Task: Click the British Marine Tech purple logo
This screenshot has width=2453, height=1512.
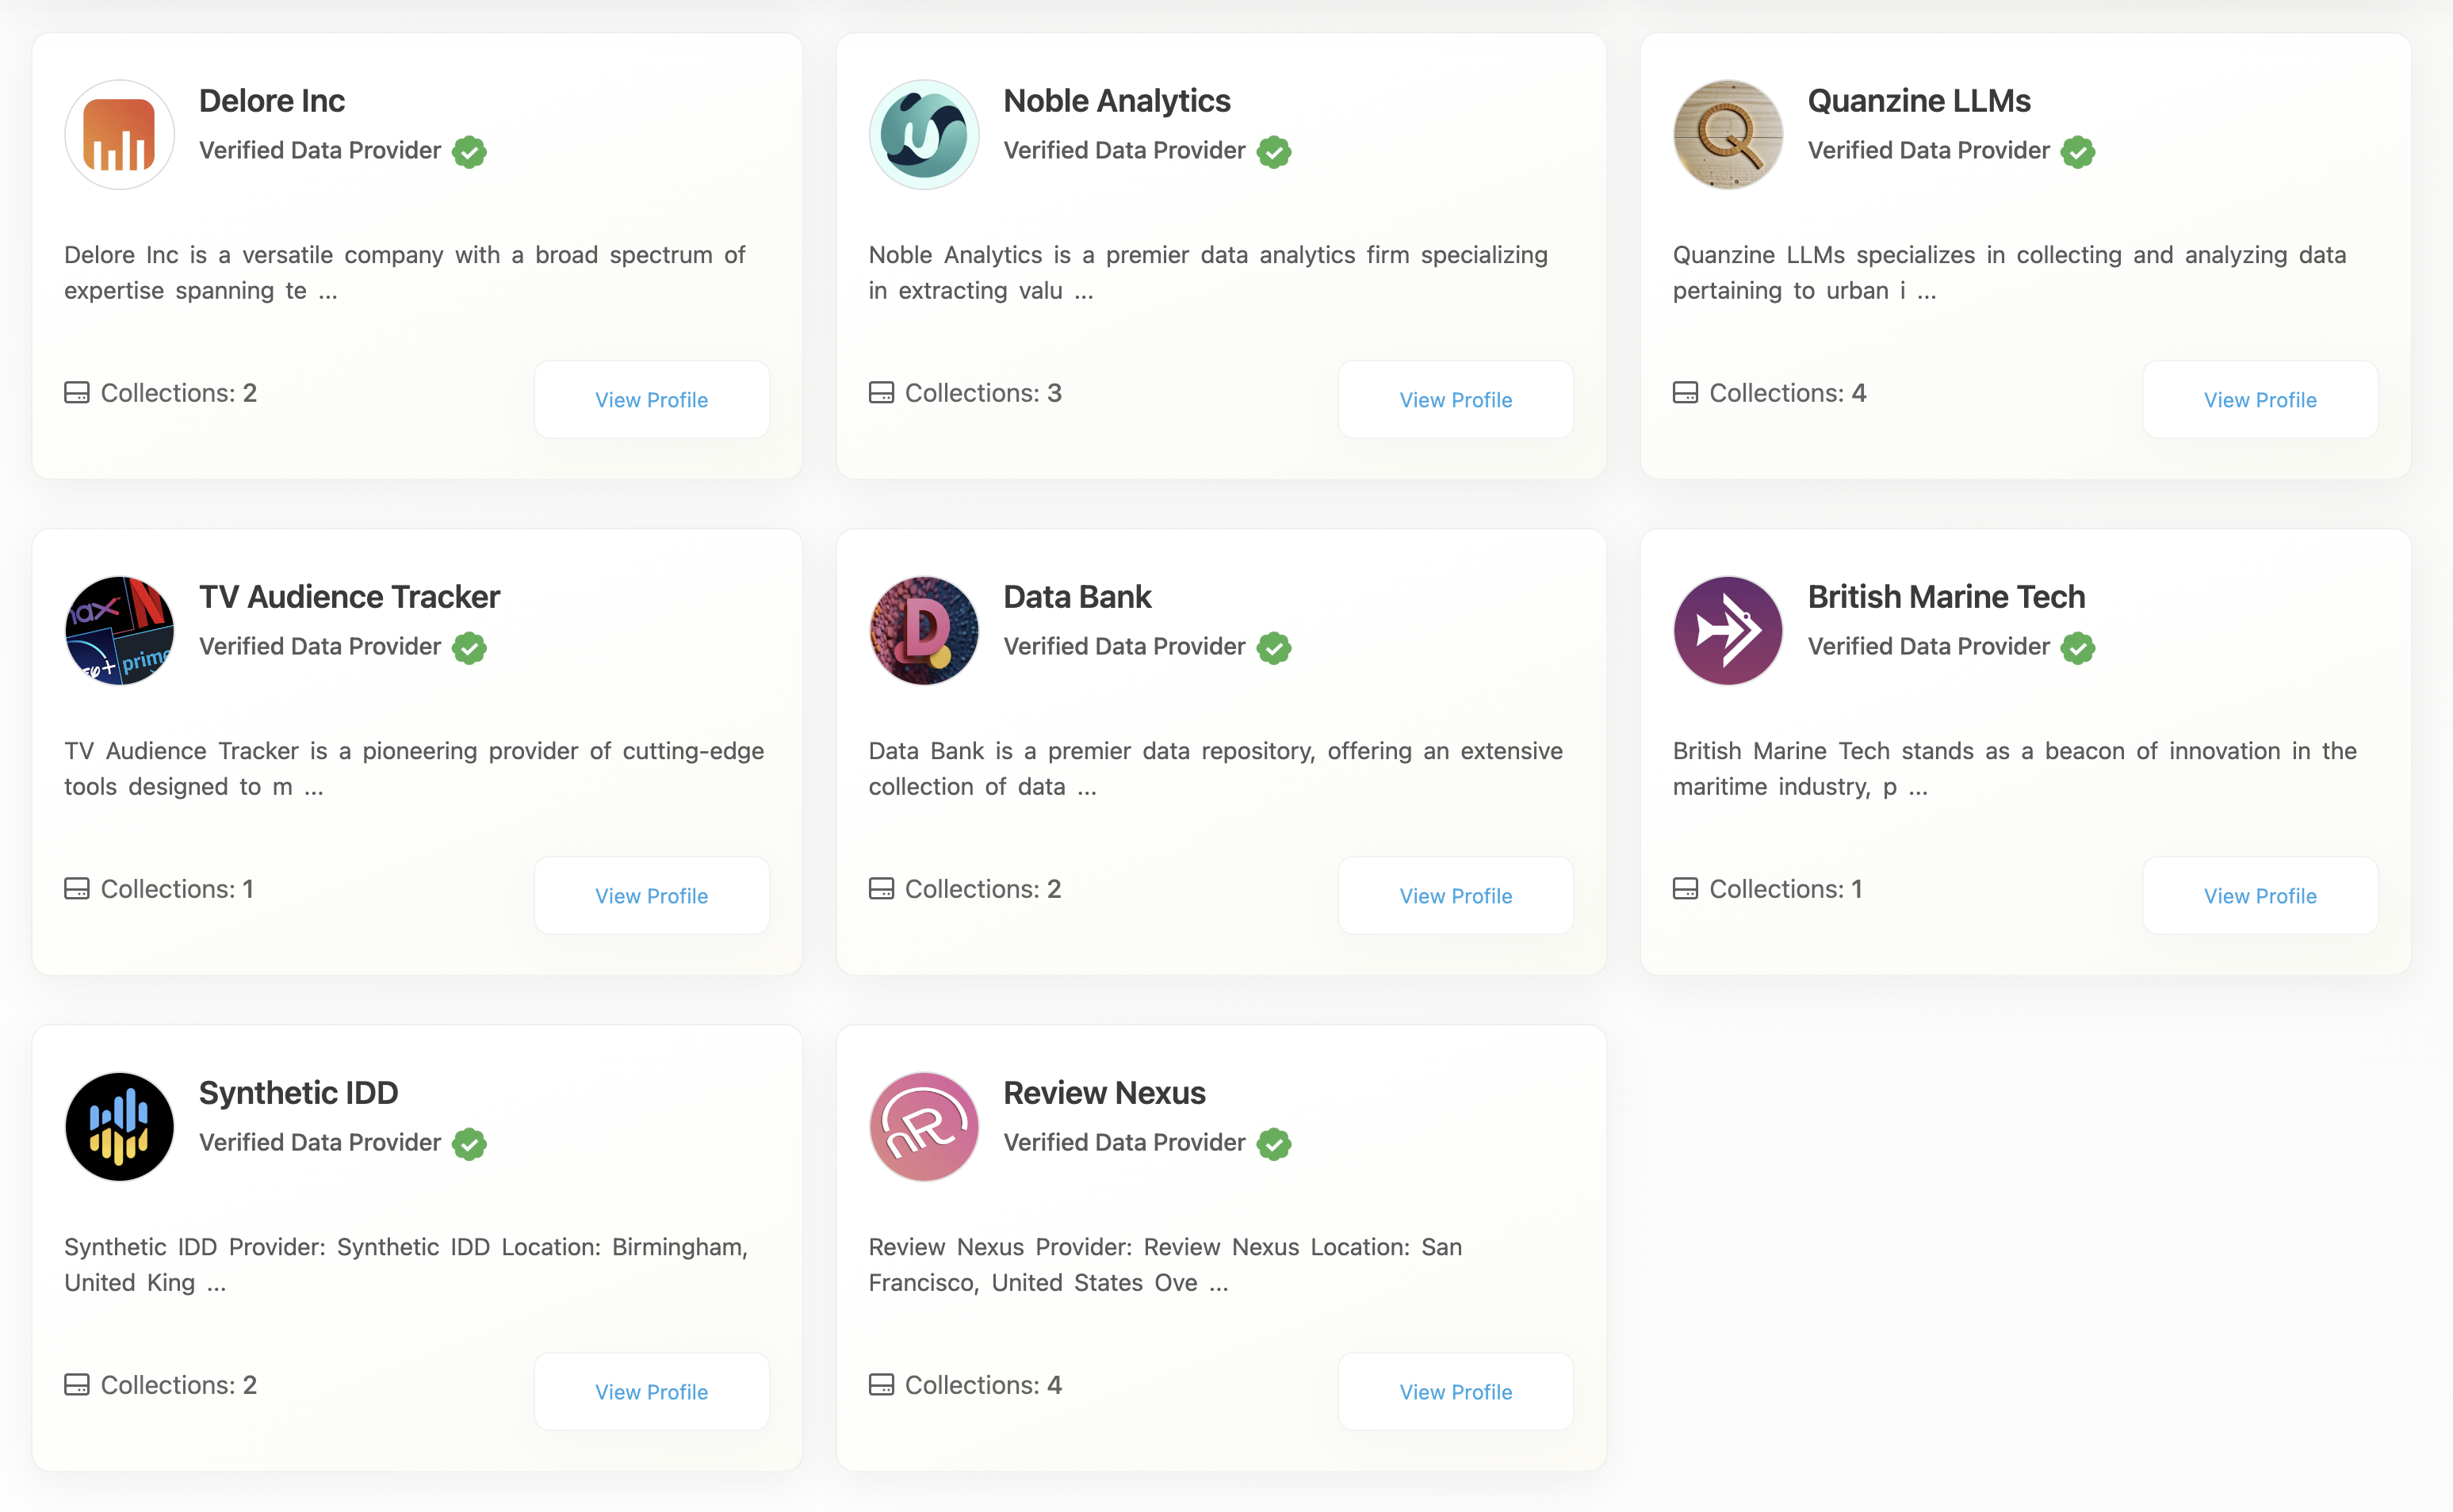Action: point(1728,631)
